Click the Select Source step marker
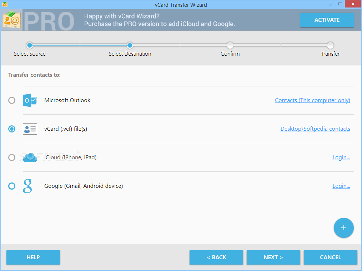Viewport: 362px width, 271px height. pyautogui.click(x=30, y=45)
